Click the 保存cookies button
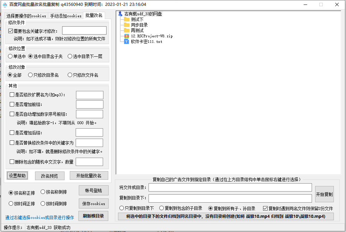This screenshot has height=232, width=346. coord(94,204)
